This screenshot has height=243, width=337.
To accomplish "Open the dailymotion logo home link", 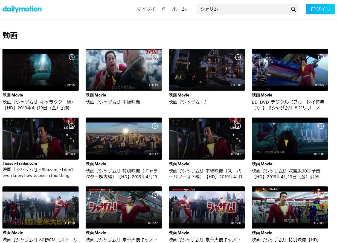I will pos(22,9).
